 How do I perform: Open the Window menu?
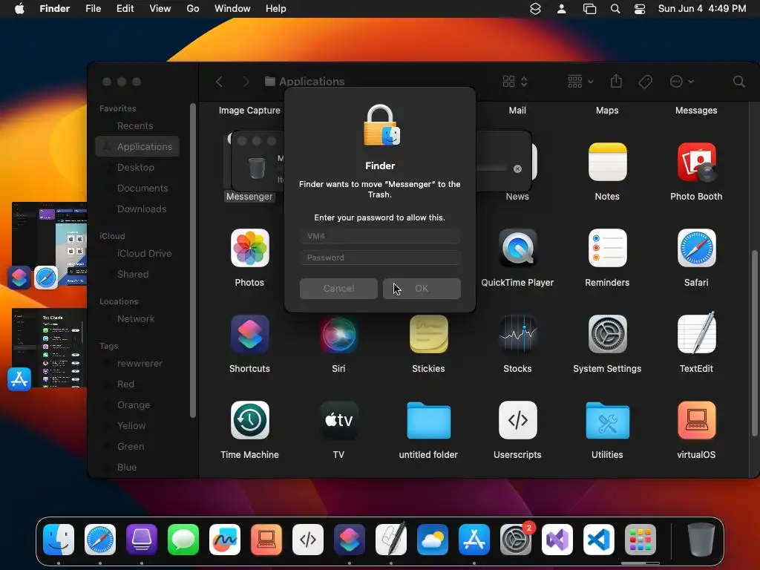[x=232, y=8]
